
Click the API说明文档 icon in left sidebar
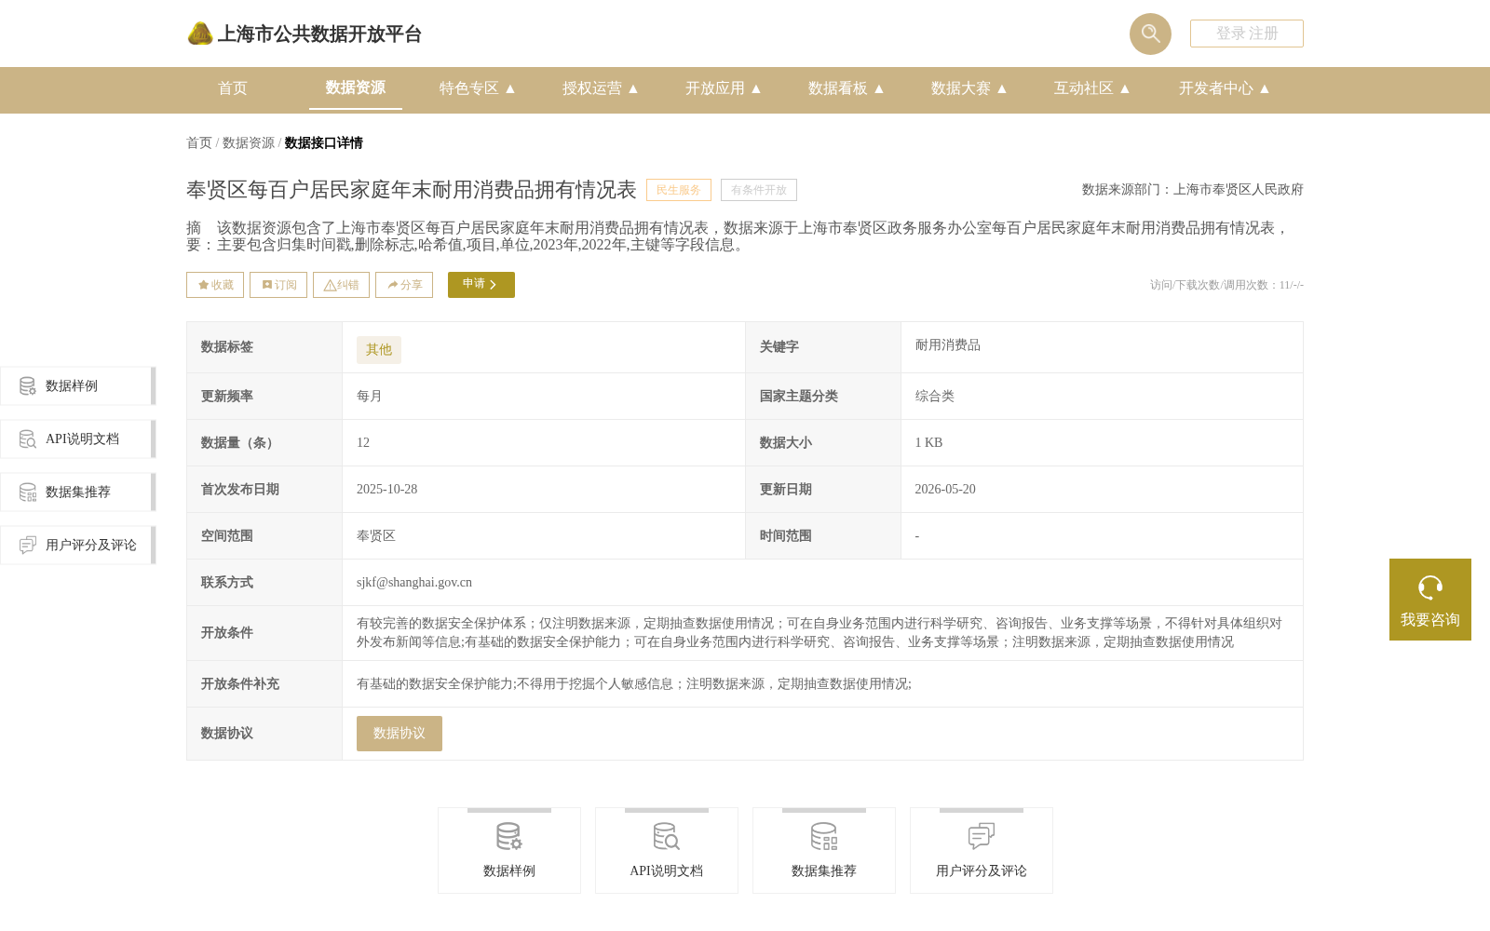28,439
